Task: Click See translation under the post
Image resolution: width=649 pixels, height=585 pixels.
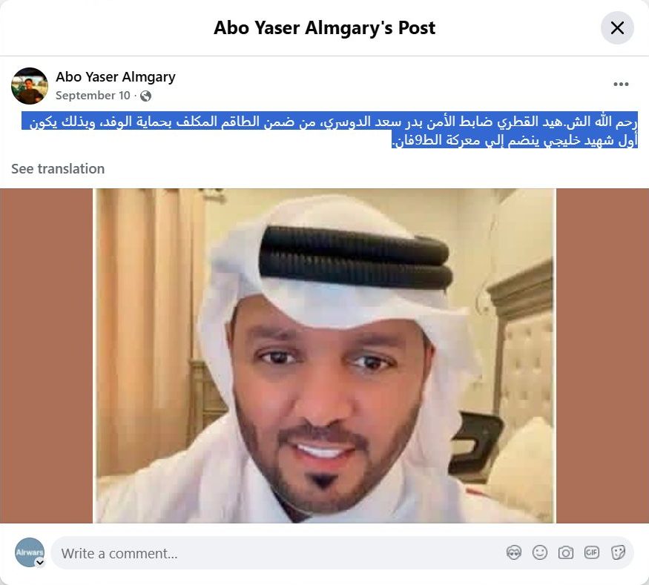Action: pyautogui.click(x=58, y=169)
